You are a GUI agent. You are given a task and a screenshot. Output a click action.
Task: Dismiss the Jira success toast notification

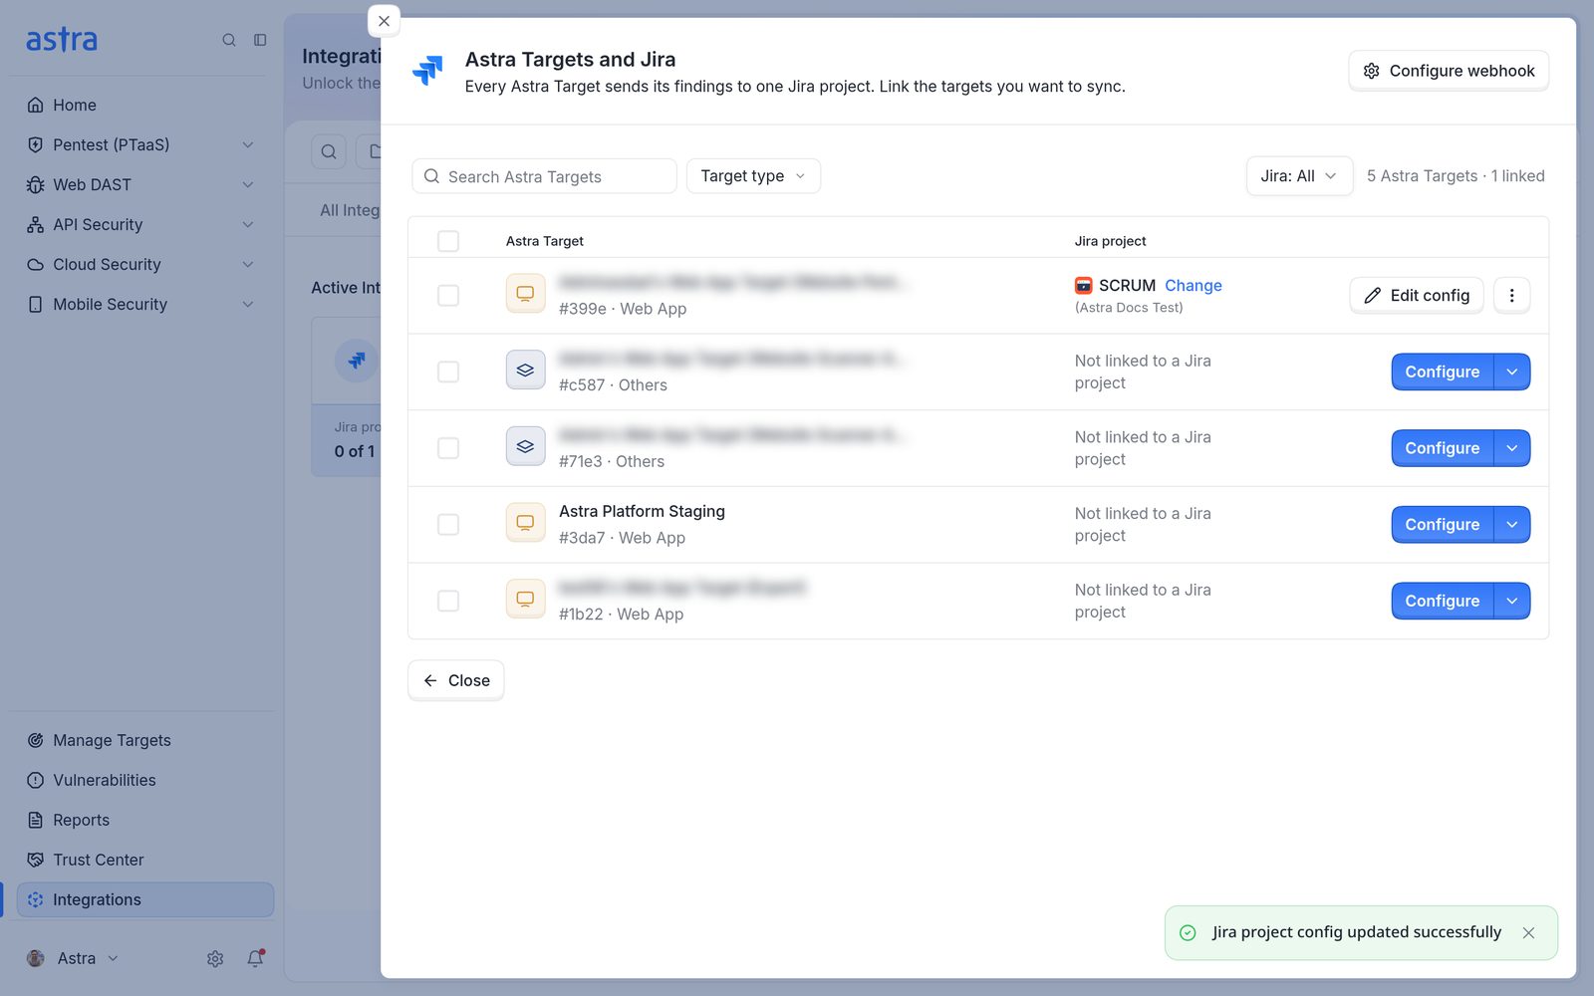click(x=1528, y=932)
